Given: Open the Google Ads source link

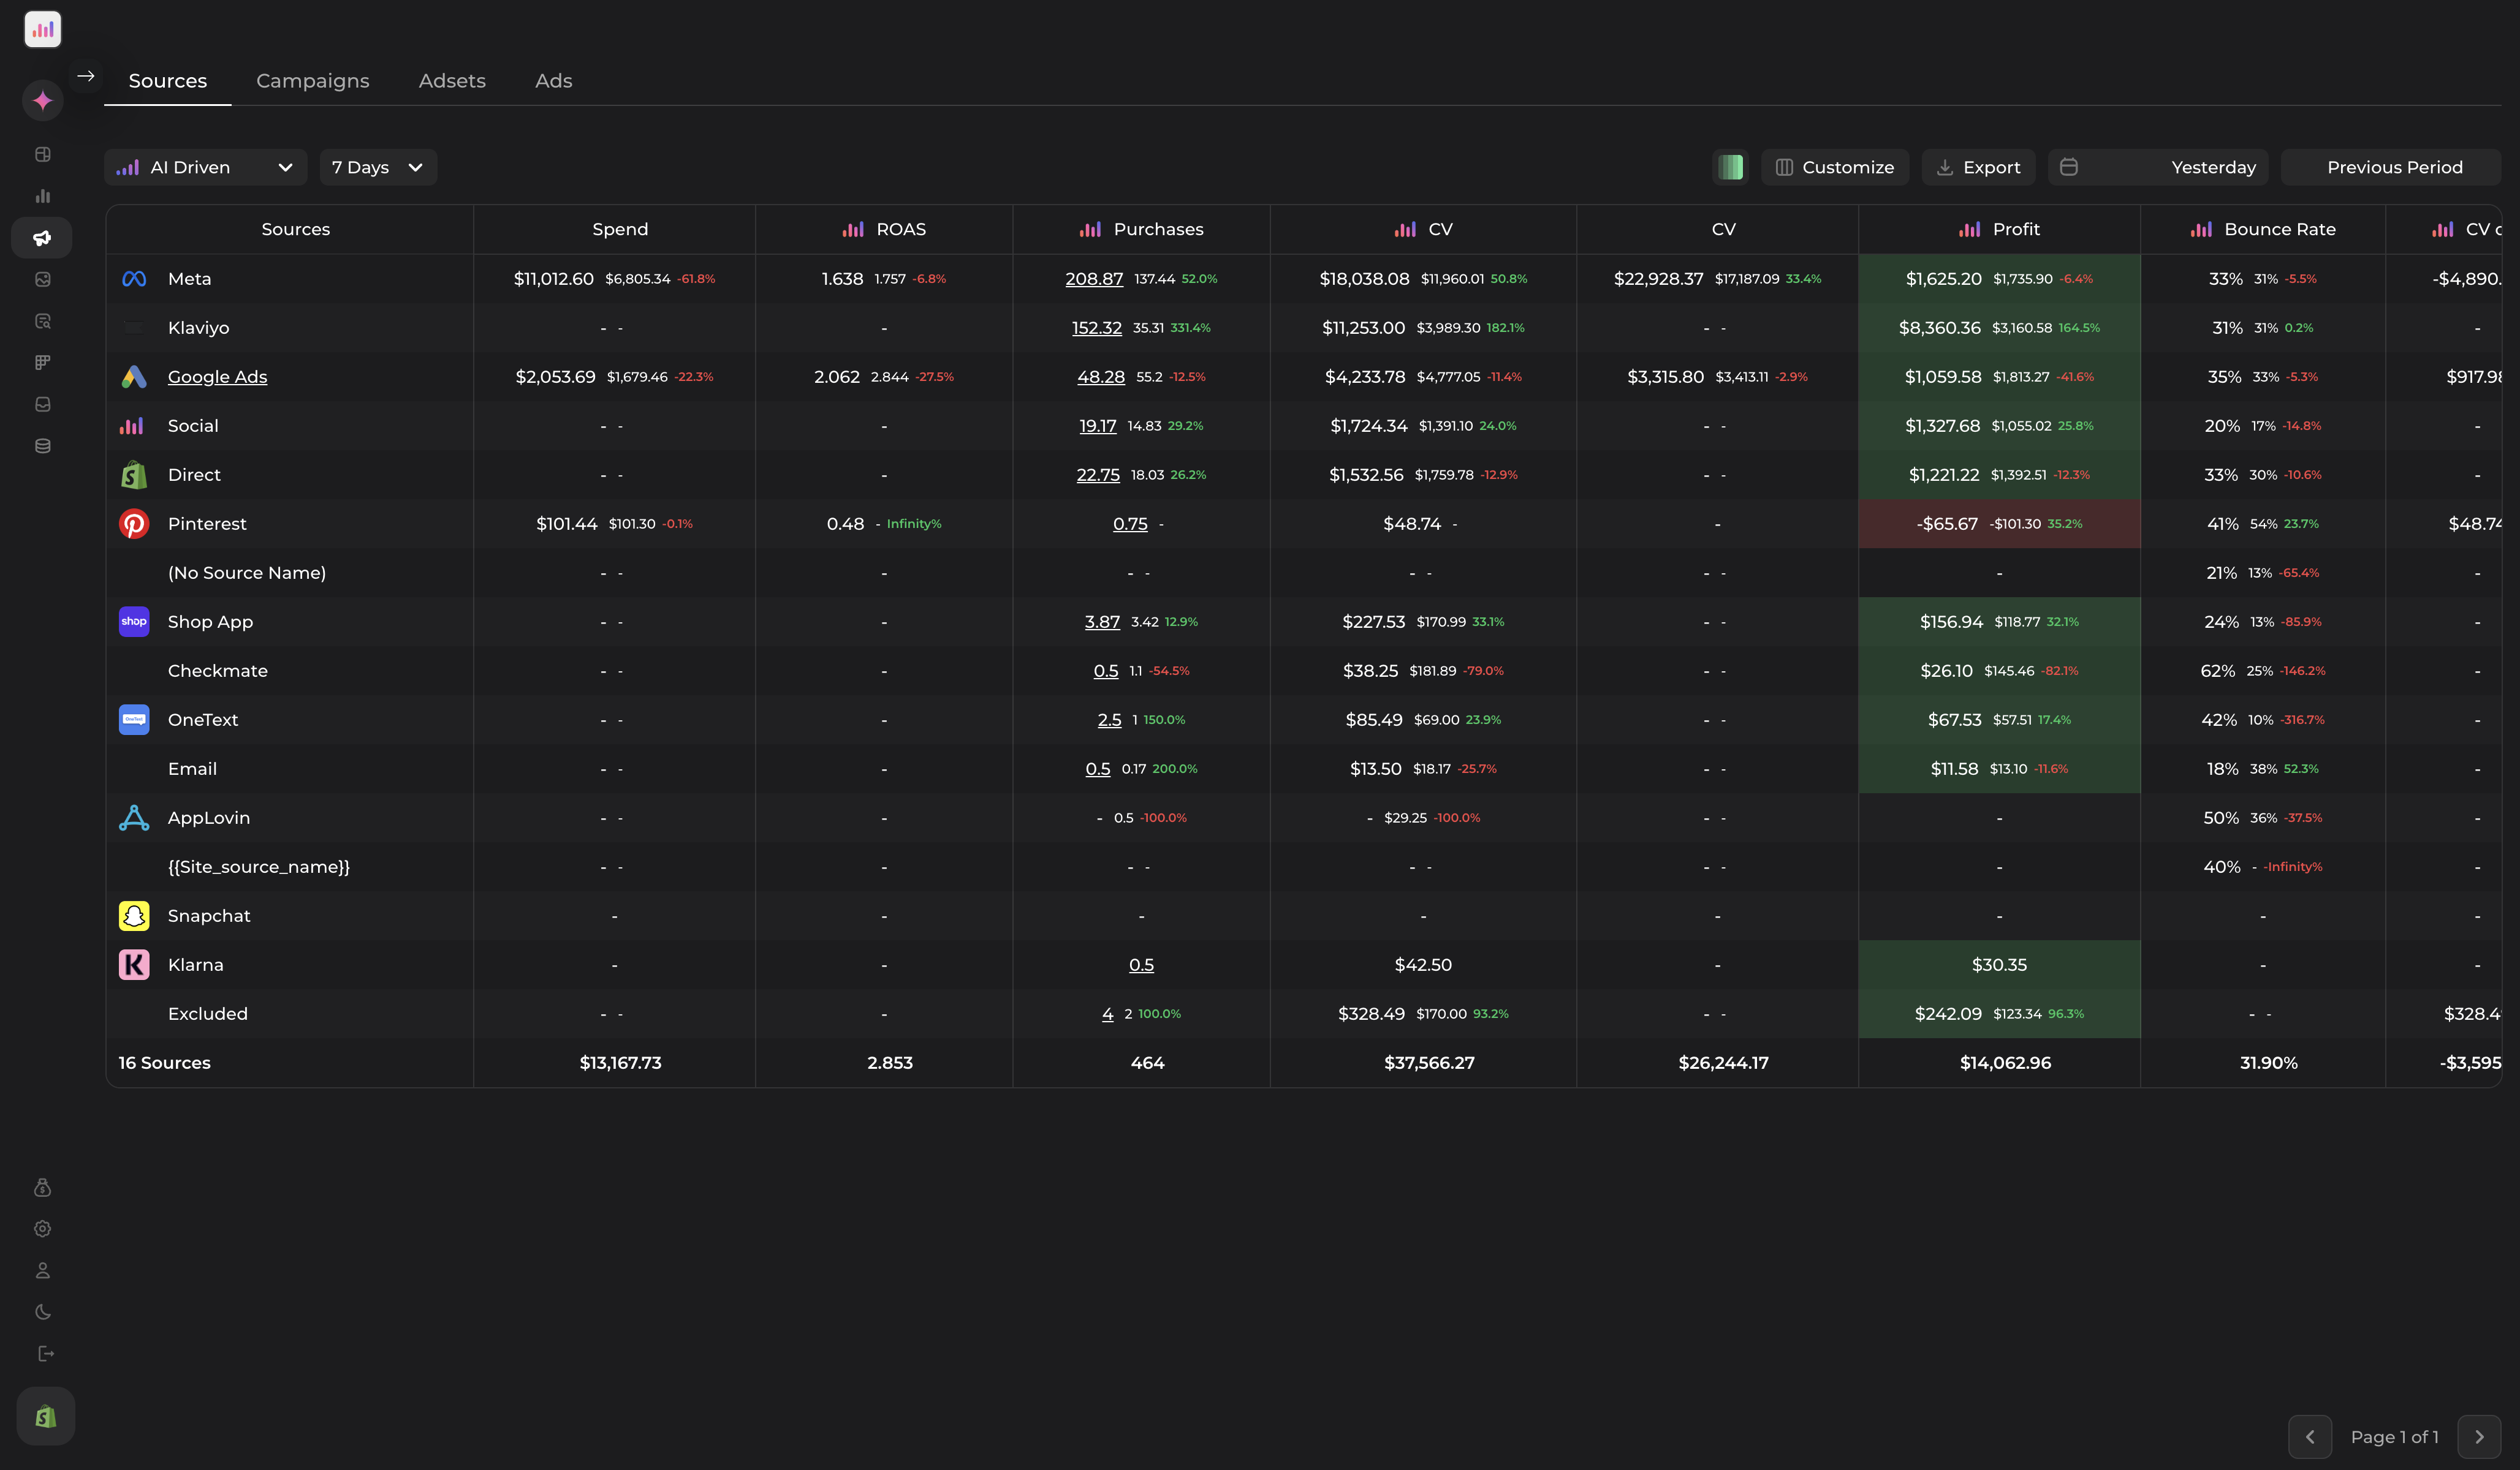Looking at the screenshot, I should click(217, 377).
